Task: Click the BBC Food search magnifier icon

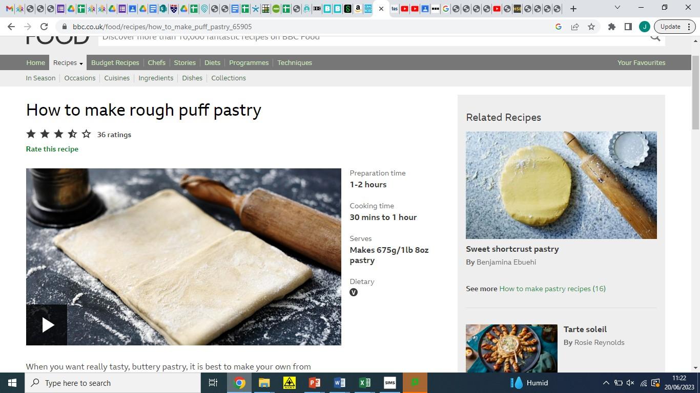Action: coord(655,37)
